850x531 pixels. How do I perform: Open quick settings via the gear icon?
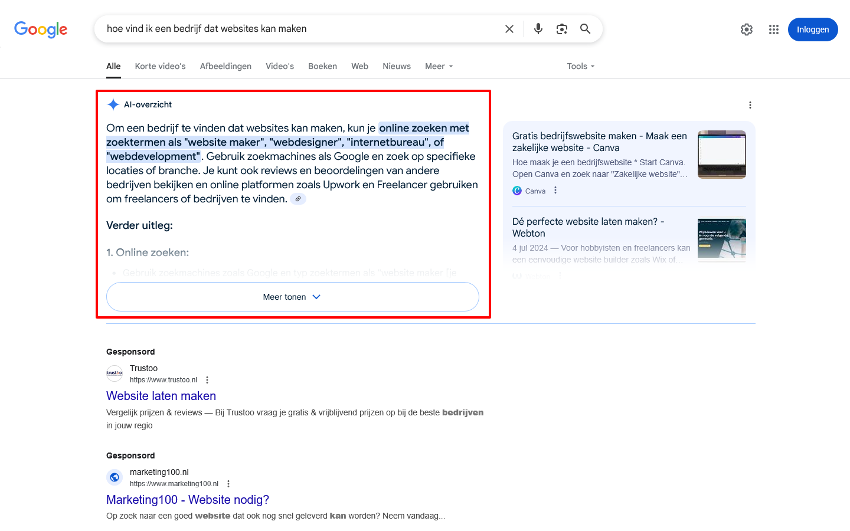pyautogui.click(x=747, y=29)
